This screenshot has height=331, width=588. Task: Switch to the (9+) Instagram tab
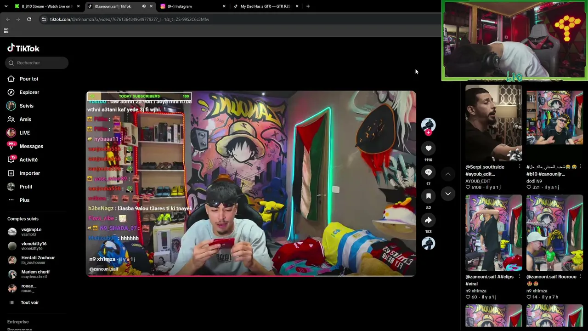193,6
